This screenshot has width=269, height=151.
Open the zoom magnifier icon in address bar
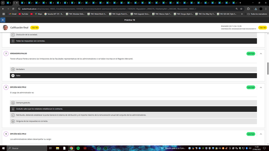point(237,9)
